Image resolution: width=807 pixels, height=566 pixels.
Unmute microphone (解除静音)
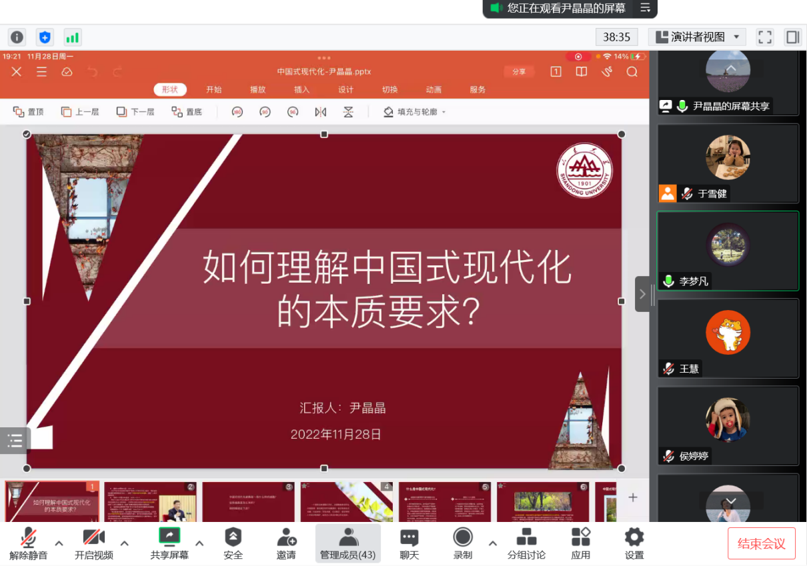coord(28,543)
